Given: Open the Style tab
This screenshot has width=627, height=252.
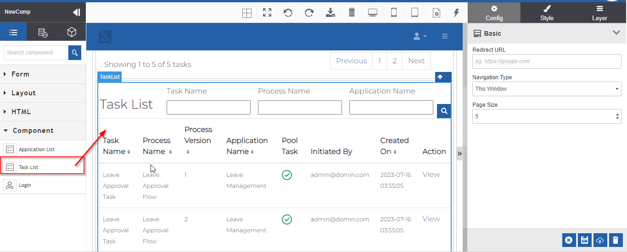Looking at the screenshot, I should pyautogui.click(x=547, y=13).
